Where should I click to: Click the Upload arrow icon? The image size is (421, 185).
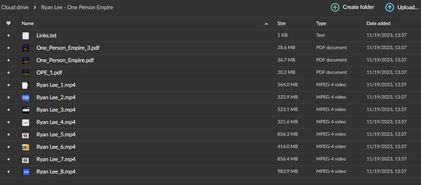[390, 7]
